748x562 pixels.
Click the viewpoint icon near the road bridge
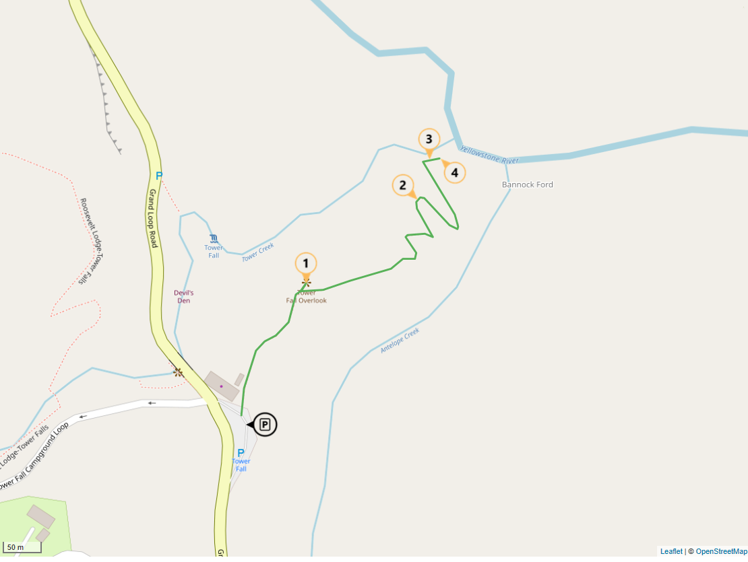click(179, 372)
